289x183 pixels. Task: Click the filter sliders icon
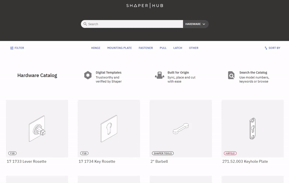(x=12, y=48)
